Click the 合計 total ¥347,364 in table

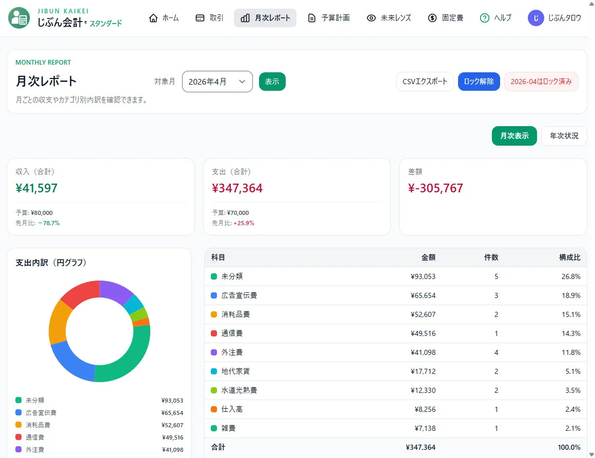pos(421,447)
